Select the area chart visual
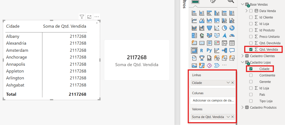The height and width of the screenshot is (125, 285). [x=202, y=20]
